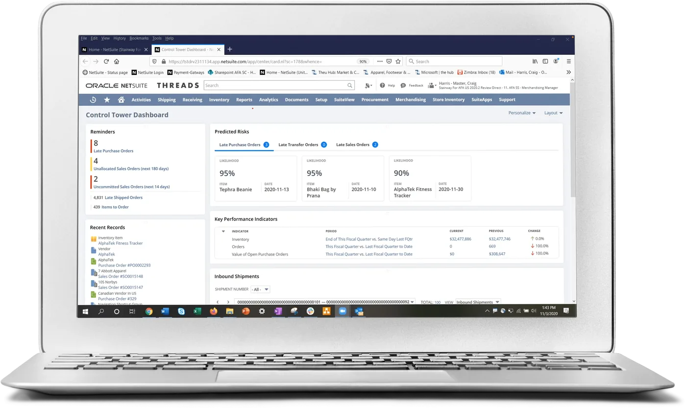Open Excel from the Windows taskbar
The image size is (686, 408).
pos(197,311)
